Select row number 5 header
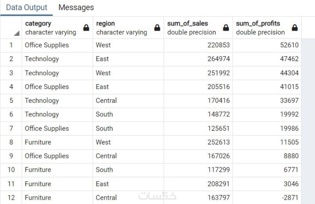This screenshot has width=315, height=204. tap(11, 100)
